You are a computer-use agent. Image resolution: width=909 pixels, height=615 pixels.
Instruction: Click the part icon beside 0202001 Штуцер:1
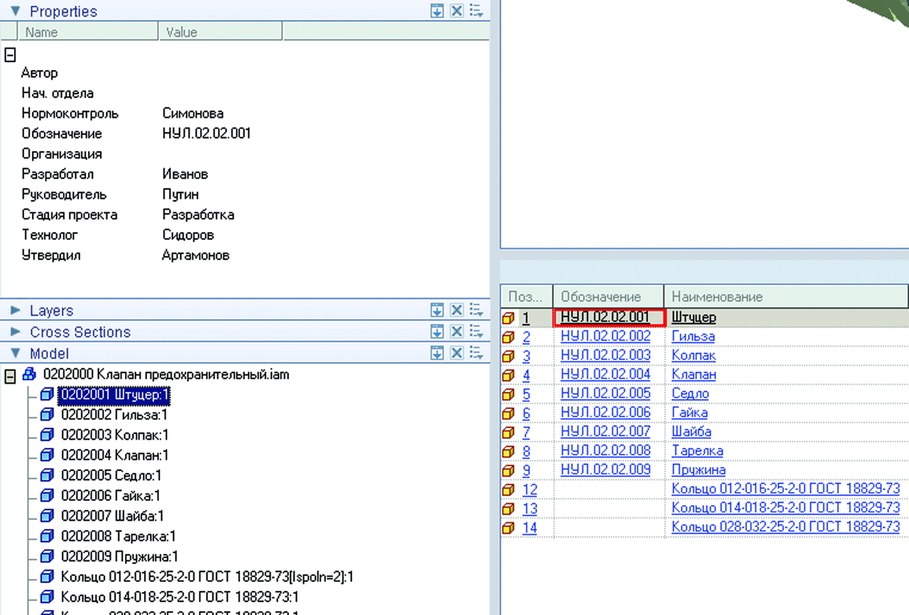[x=47, y=394]
